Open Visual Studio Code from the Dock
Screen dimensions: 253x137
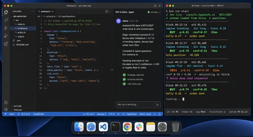coord(103,127)
